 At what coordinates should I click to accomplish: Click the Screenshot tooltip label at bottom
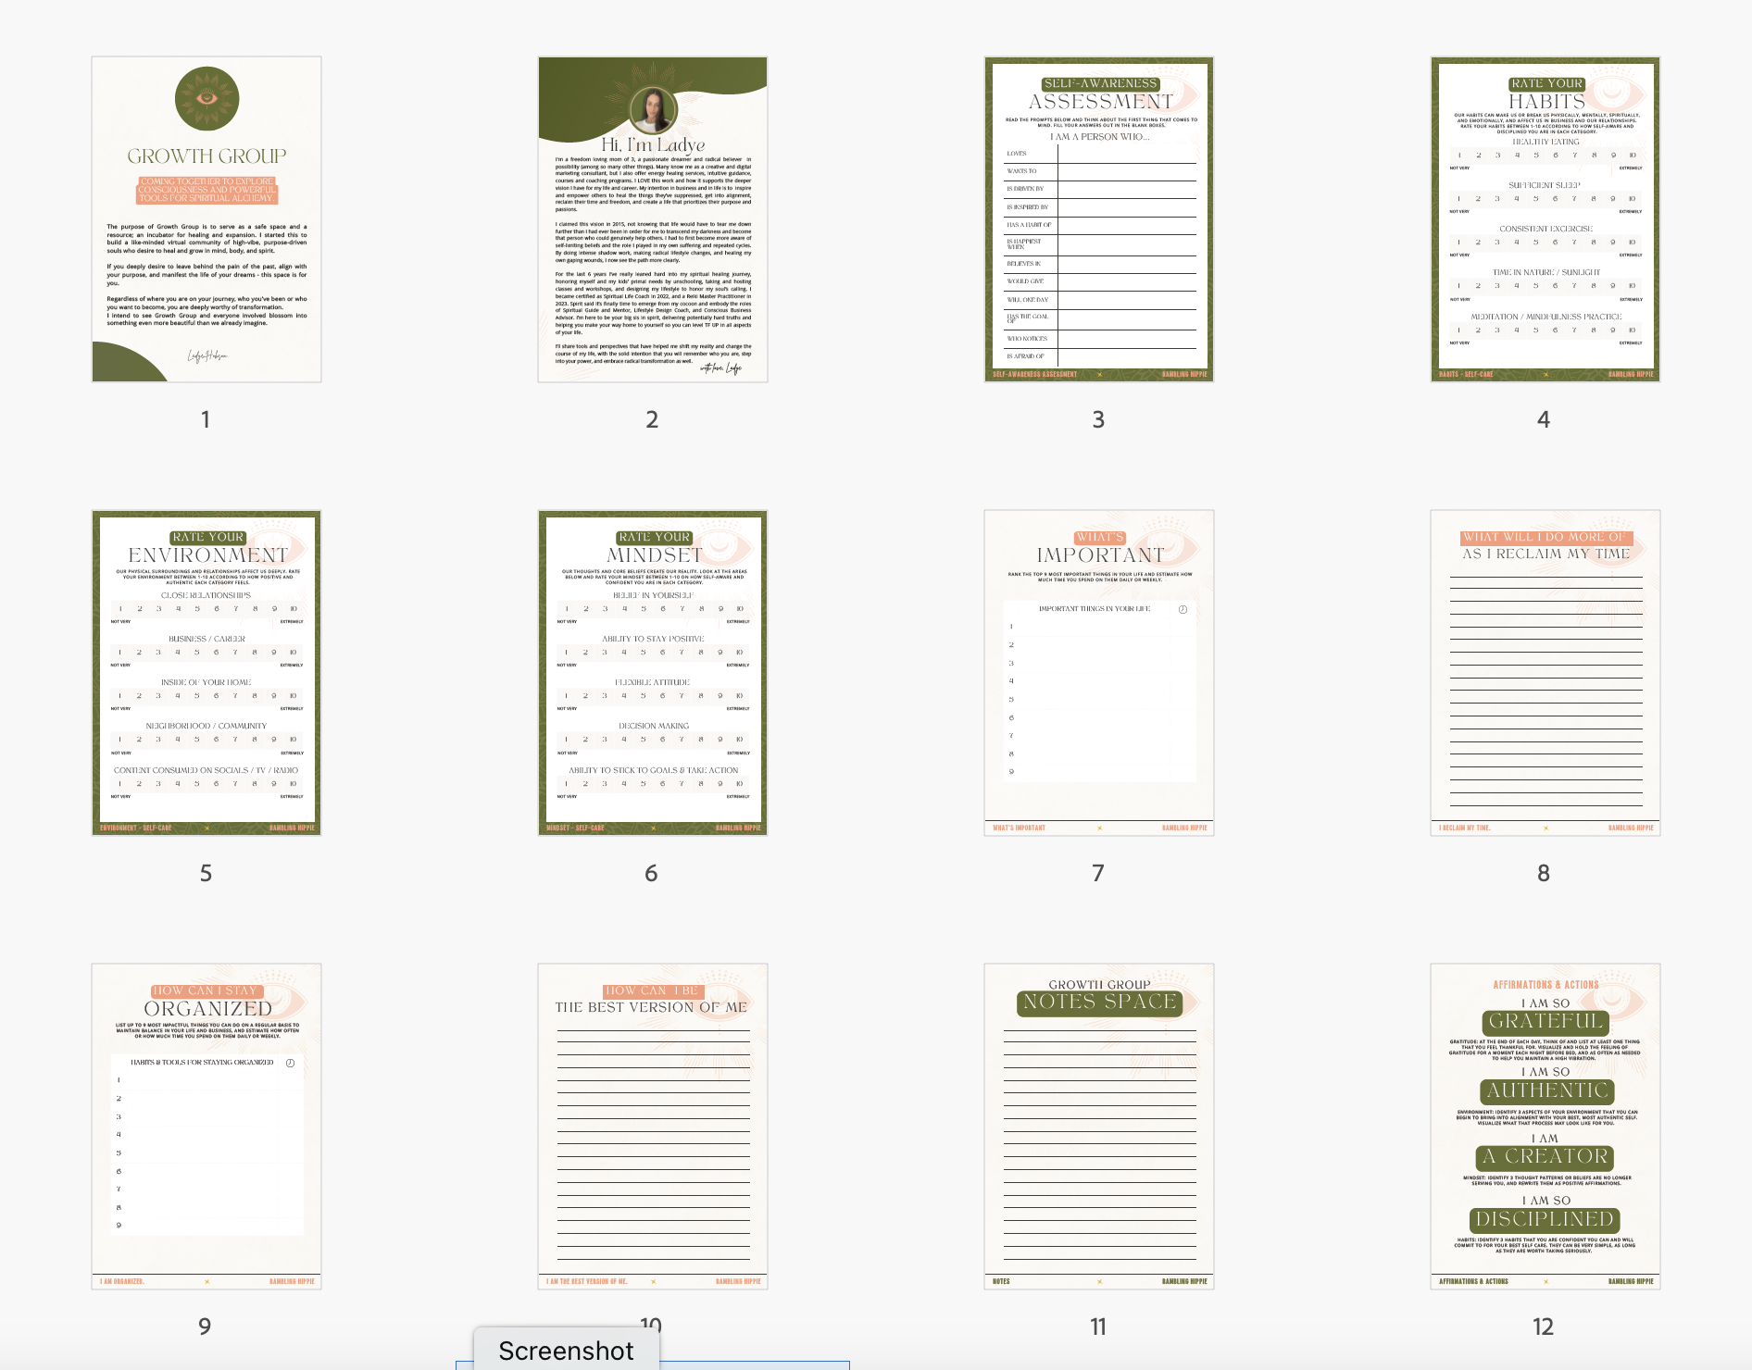pyautogui.click(x=565, y=1351)
